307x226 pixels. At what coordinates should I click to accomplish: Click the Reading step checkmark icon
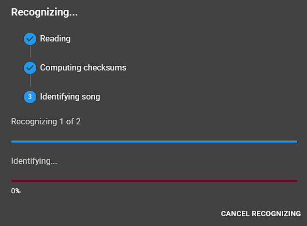click(30, 39)
